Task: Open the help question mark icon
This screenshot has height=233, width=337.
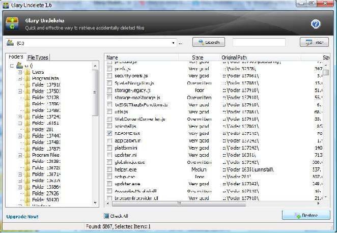Action: click(x=316, y=24)
